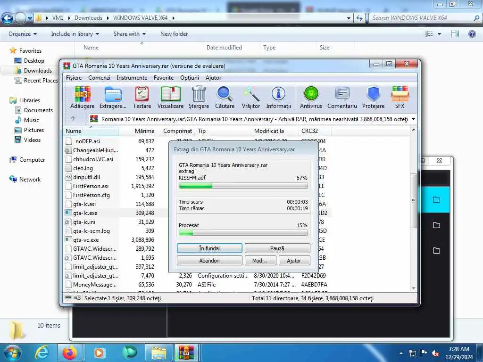Open Include in library dropdown
Viewport: 483px width, 362px height.
[75, 34]
